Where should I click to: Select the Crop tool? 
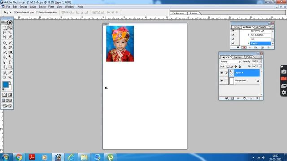[4, 37]
